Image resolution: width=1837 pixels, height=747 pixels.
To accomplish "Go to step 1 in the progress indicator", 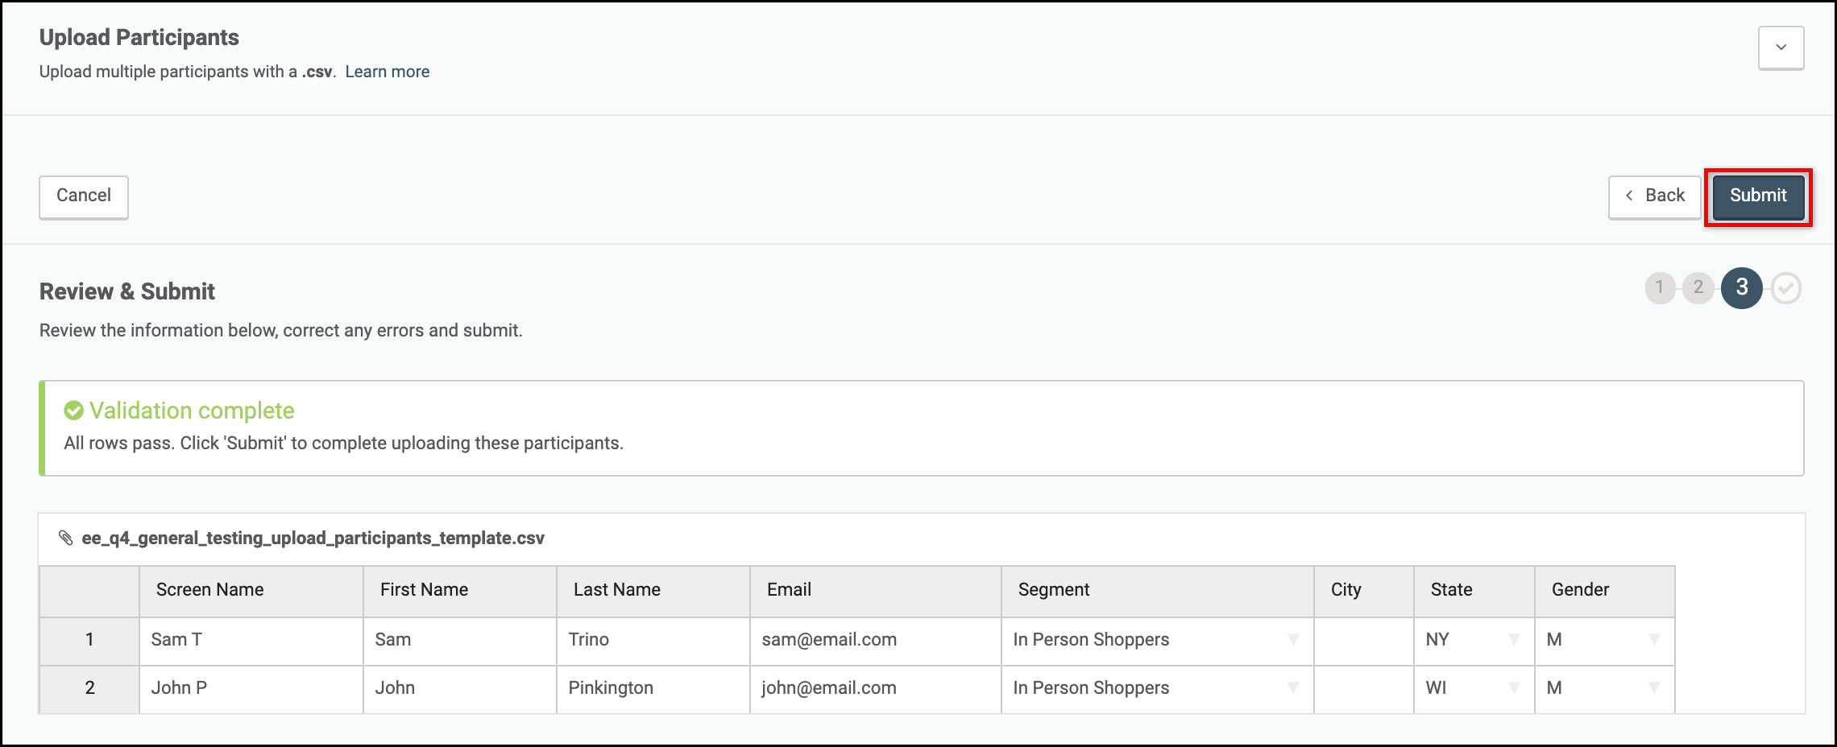I will [1660, 287].
